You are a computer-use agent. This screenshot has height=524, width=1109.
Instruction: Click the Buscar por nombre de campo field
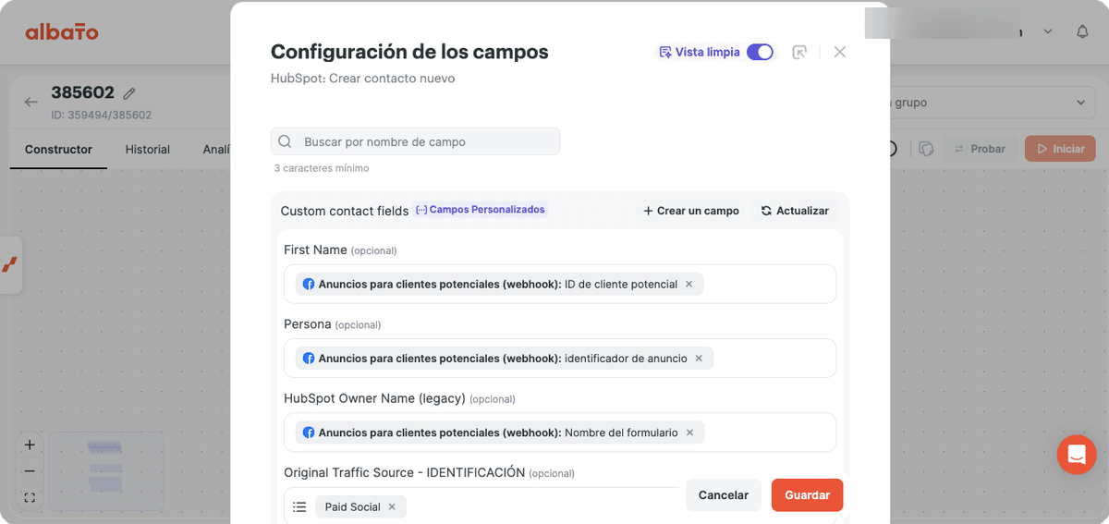pyautogui.click(x=415, y=141)
